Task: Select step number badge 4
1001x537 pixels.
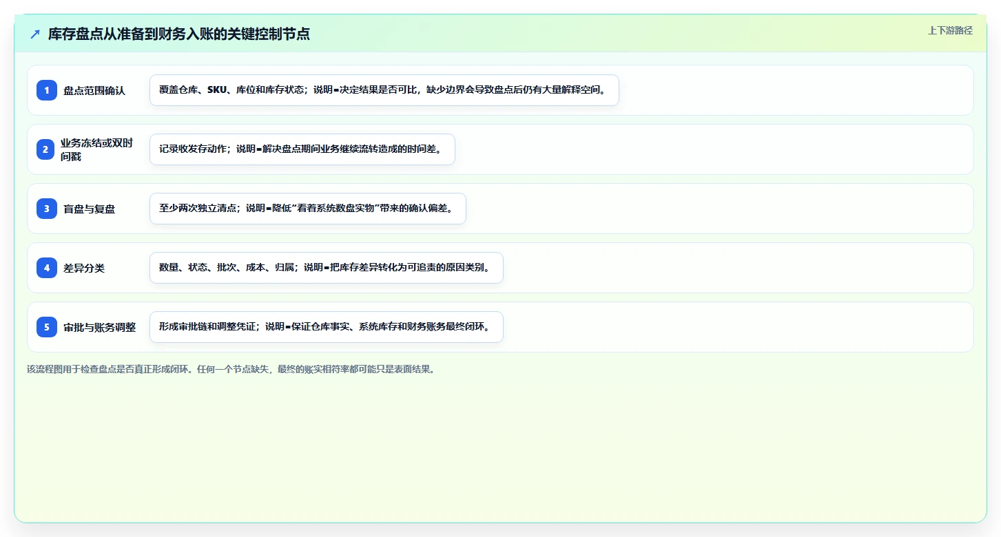Action: 47,268
